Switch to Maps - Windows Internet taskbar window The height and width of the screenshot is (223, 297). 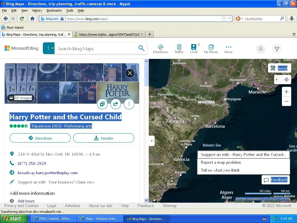[x=100, y=219]
